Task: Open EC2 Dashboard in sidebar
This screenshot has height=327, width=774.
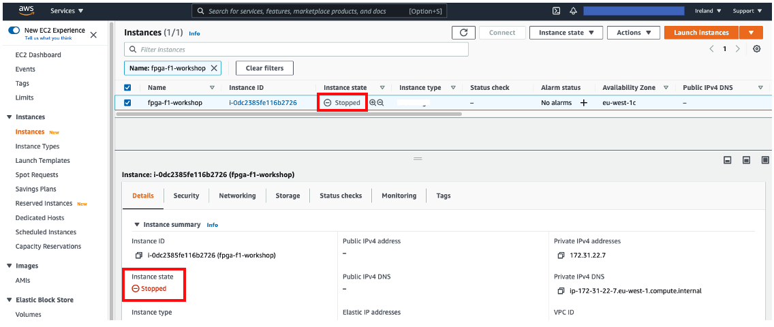Action: (x=38, y=54)
